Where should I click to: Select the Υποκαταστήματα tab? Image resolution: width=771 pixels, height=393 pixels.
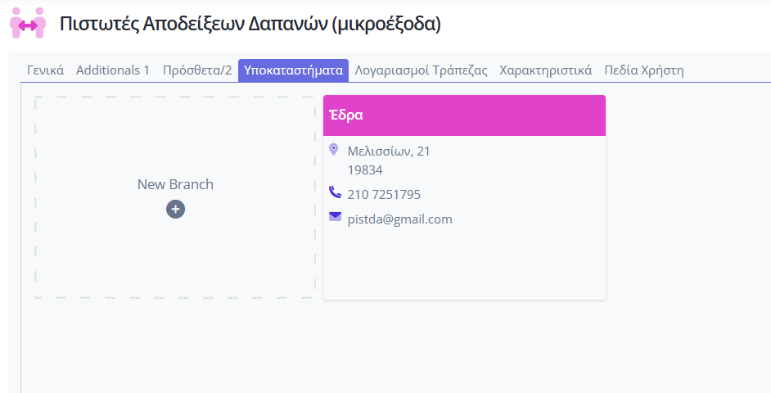point(294,70)
